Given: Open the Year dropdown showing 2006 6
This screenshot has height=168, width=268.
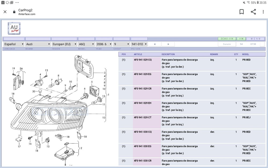Looking at the screenshot, I should [x=104, y=44].
